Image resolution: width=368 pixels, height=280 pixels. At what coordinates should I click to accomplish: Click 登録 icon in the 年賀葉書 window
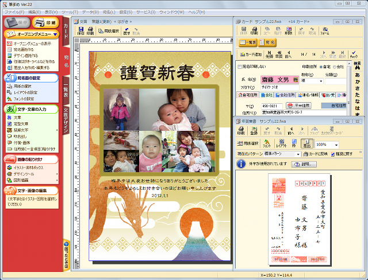(254, 131)
